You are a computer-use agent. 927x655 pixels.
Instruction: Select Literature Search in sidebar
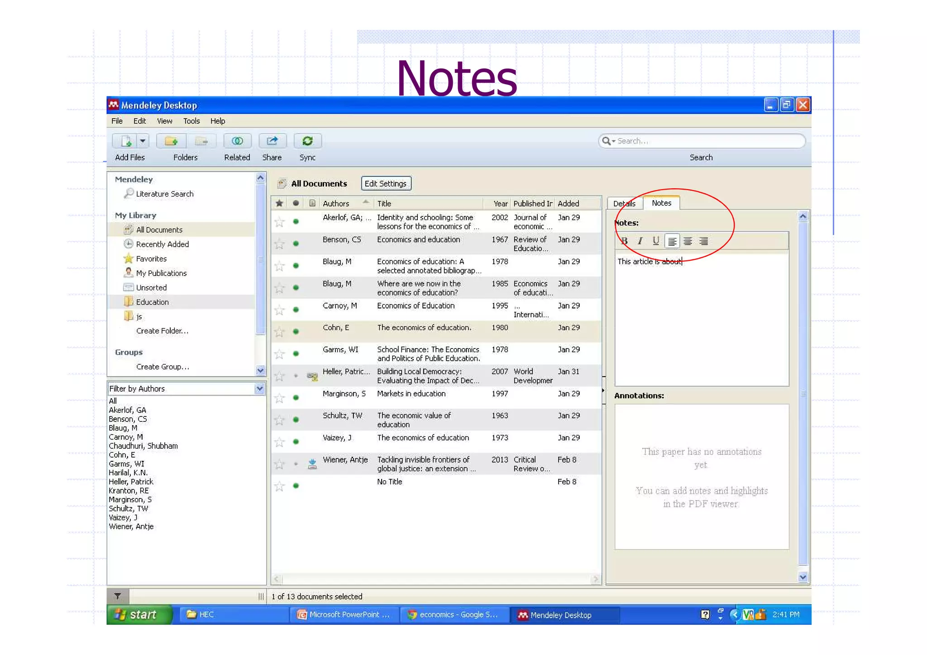click(164, 194)
